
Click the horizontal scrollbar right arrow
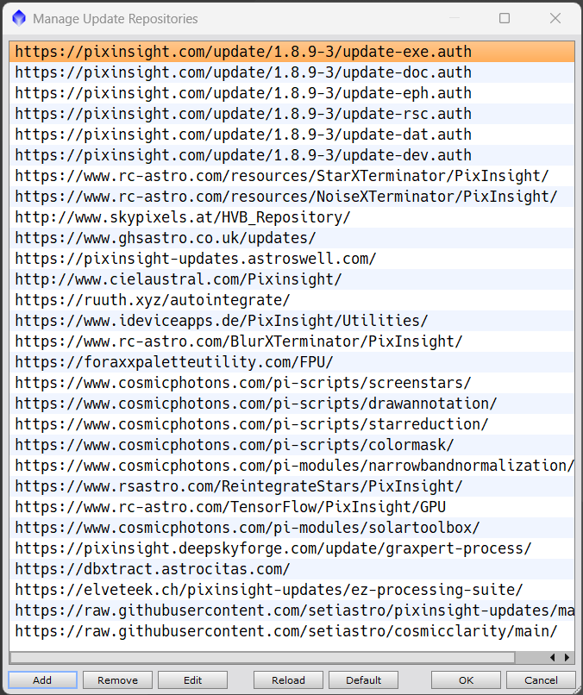567,657
